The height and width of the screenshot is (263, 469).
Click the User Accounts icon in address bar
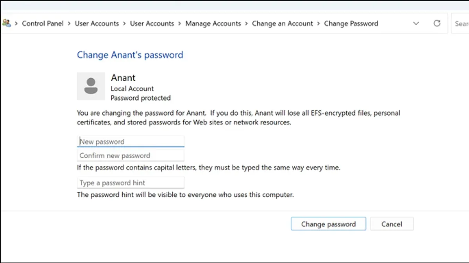click(6, 23)
